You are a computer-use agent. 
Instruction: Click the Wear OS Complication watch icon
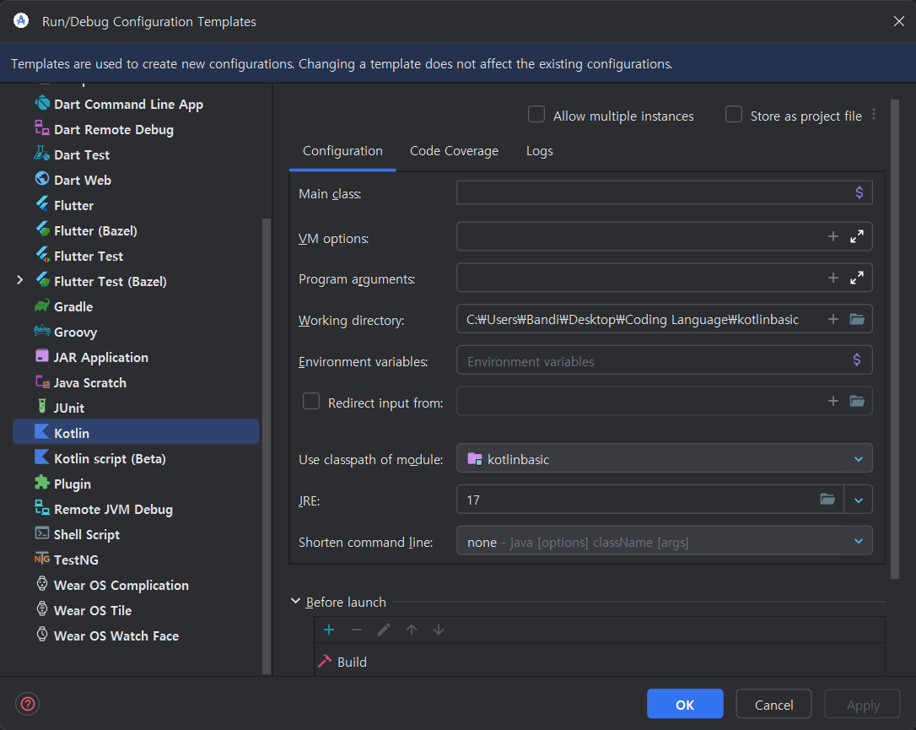tap(42, 584)
